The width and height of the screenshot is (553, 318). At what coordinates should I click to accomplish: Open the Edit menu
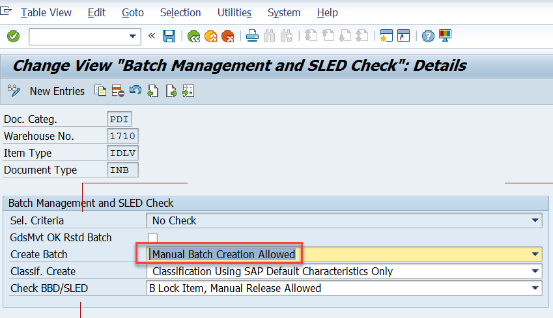coord(96,12)
